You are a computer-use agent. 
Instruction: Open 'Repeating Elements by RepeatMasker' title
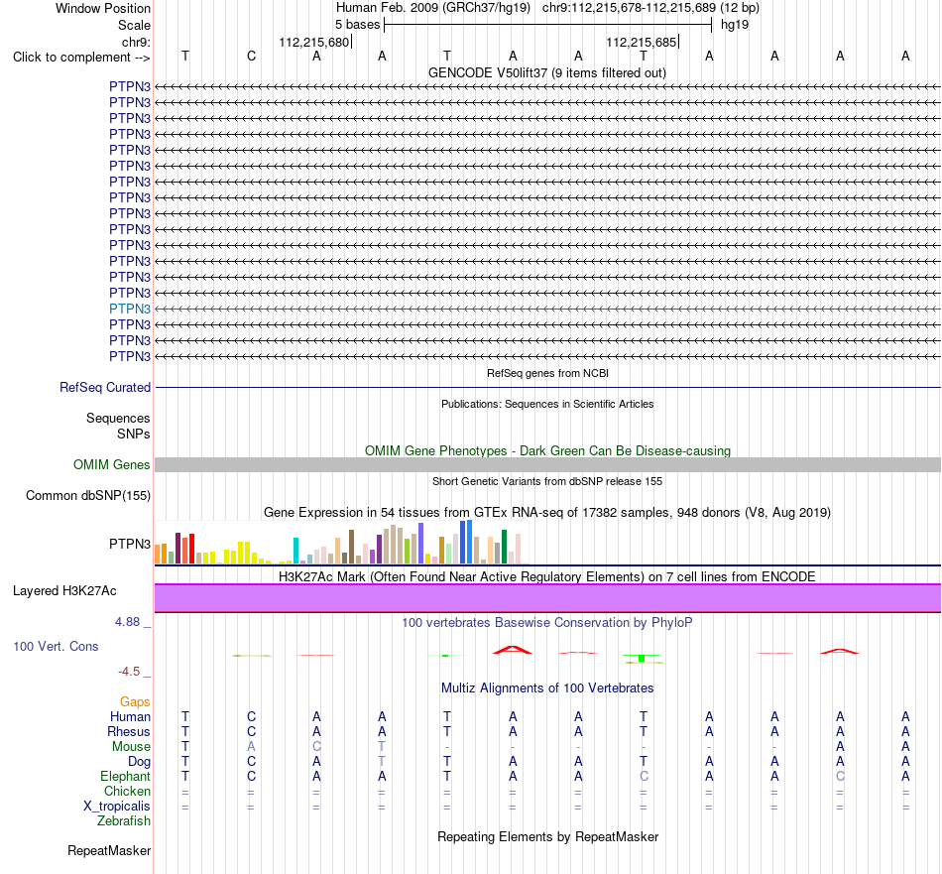[x=547, y=836]
